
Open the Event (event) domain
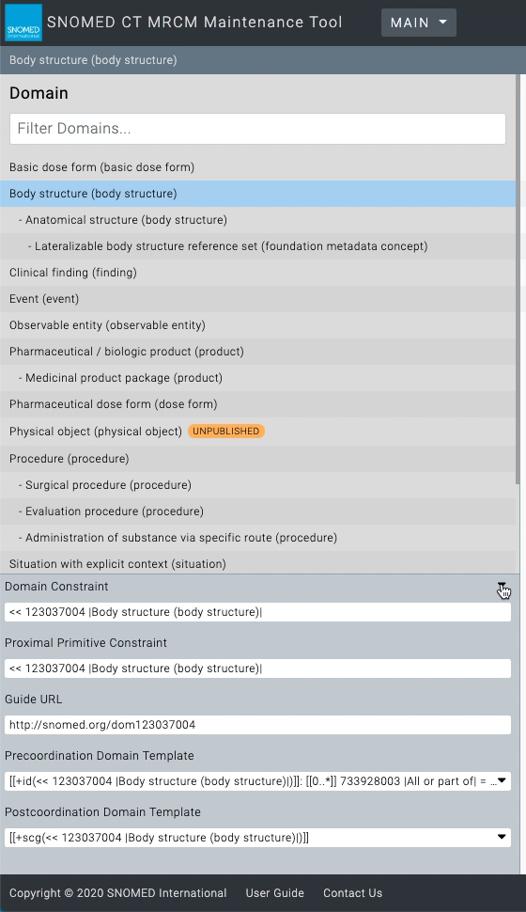tap(257, 299)
